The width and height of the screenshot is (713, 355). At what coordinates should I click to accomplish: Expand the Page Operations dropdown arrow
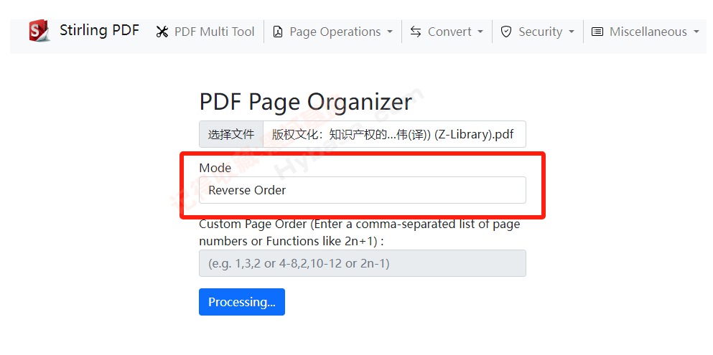tap(389, 32)
